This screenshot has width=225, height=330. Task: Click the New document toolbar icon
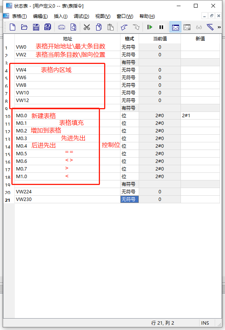[13, 27]
